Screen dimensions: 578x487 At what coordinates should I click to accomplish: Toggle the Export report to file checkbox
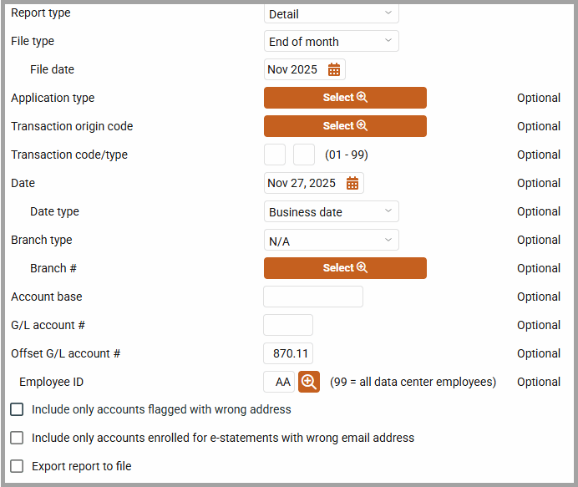pyautogui.click(x=17, y=466)
